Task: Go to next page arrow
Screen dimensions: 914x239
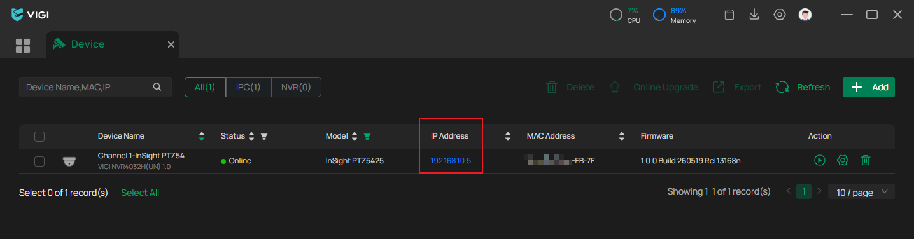Action: coord(819,191)
